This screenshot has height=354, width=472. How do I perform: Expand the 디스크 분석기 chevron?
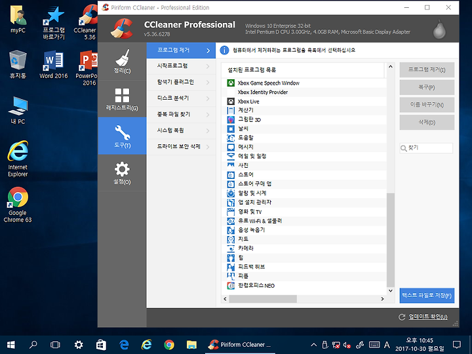click(208, 98)
